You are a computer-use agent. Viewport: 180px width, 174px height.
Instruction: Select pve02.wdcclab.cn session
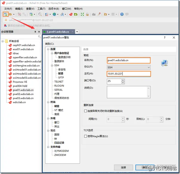[x=23, y=94]
